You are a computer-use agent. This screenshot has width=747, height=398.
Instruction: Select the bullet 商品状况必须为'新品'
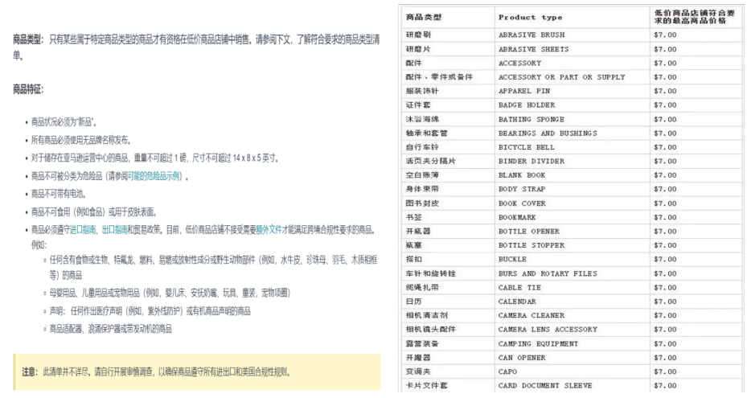coord(64,122)
